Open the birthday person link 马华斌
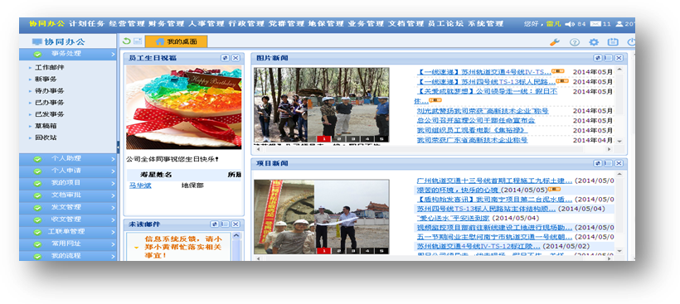Viewport: 680px width, 304px height. [x=140, y=186]
